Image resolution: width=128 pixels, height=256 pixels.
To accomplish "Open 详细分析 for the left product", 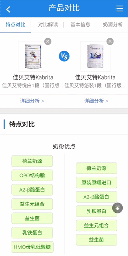I will pos(32,101).
